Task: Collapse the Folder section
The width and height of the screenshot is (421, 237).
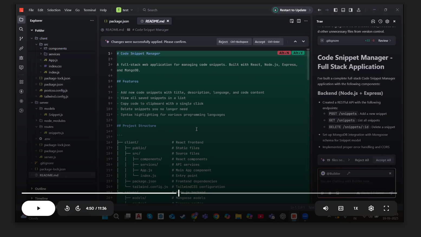Action: (x=32, y=30)
